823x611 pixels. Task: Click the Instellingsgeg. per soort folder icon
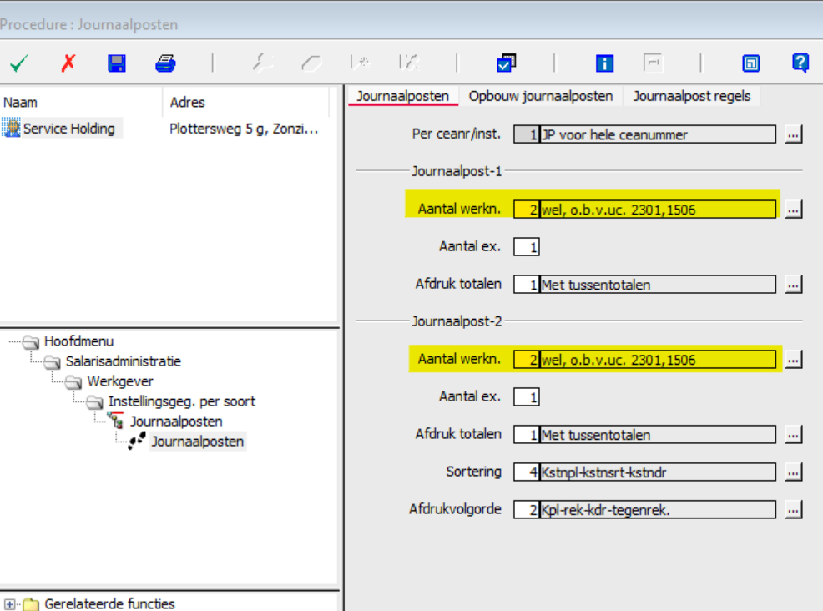point(95,402)
